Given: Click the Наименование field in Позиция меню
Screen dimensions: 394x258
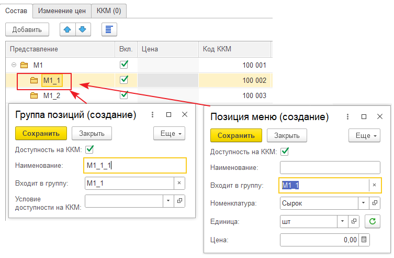Looking at the screenshot, I should (x=330, y=167).
